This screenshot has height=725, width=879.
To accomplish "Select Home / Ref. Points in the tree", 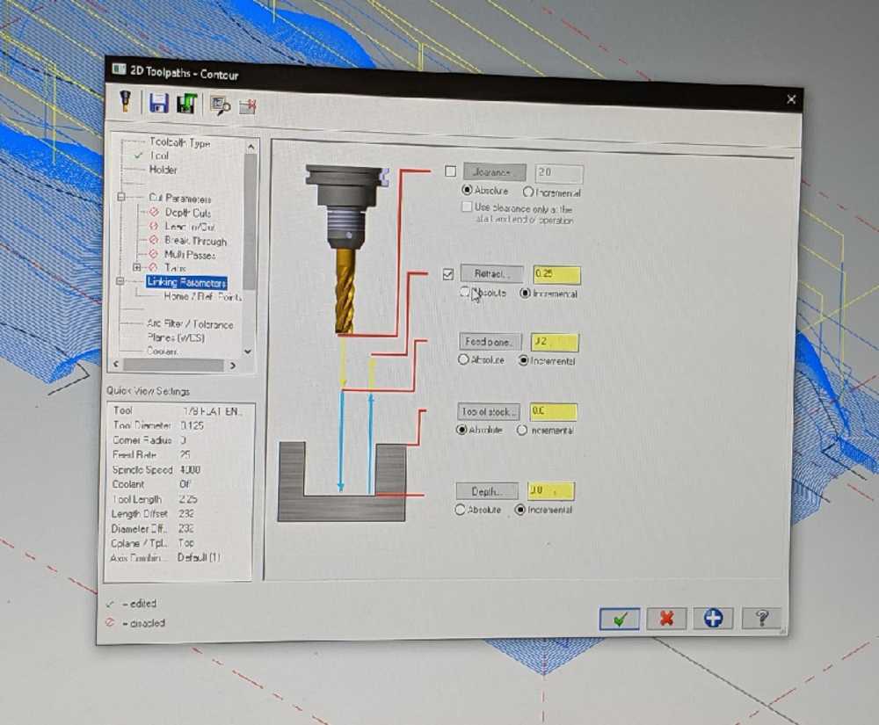I will 202,297.
